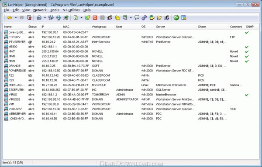The height and width of the screenshot is (167, 262).
Task: Expand dropdown arrow next to table view icon
Action: point(131,17)
